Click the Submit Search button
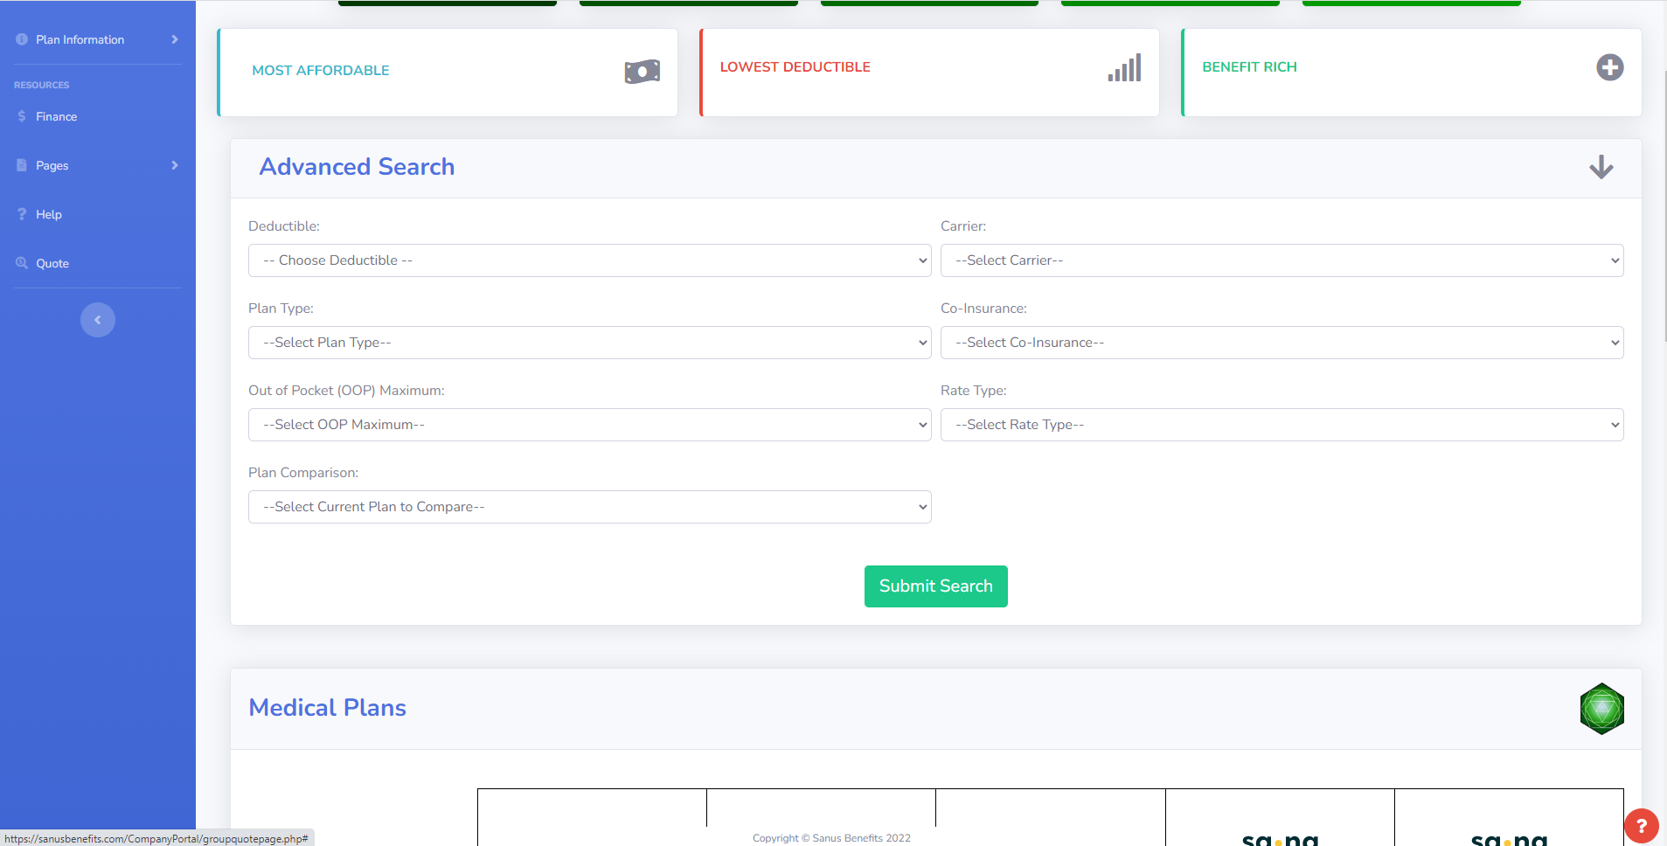Screen dimensions: 1667x846 pos(935,586)
